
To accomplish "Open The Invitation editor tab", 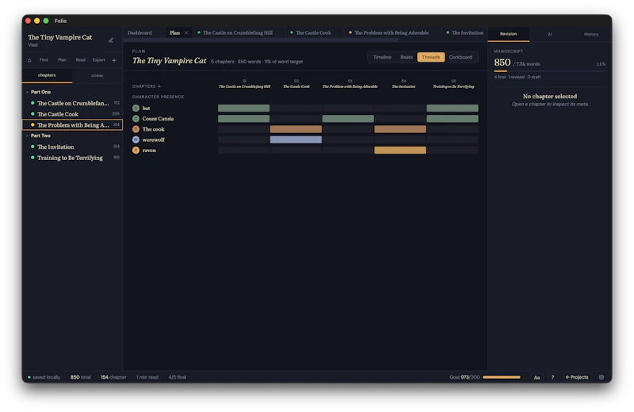I will [465, 32].
